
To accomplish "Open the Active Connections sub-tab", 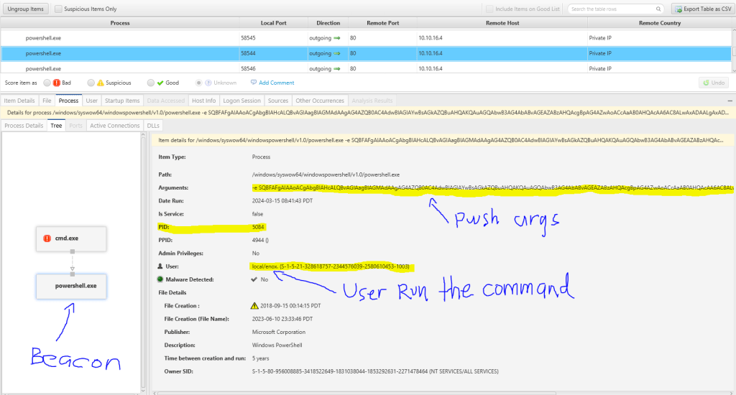I will [114, 126].
